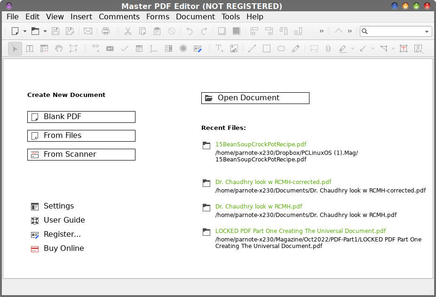Click the Cut scissors icon
The height and width of the screenshot is (297, 436).
(x=128, y=31)
